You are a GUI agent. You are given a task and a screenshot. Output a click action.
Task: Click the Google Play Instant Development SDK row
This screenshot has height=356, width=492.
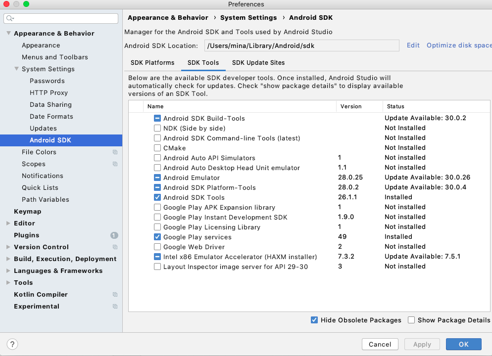309,217
